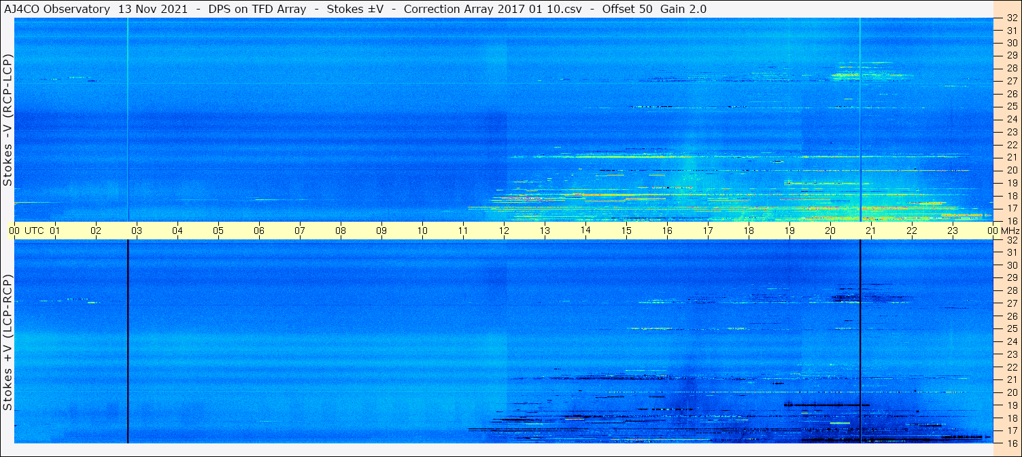Click 25 MHz tick in Stokes -V panel
1022x457 pixels.
[x=1011, y=106]
